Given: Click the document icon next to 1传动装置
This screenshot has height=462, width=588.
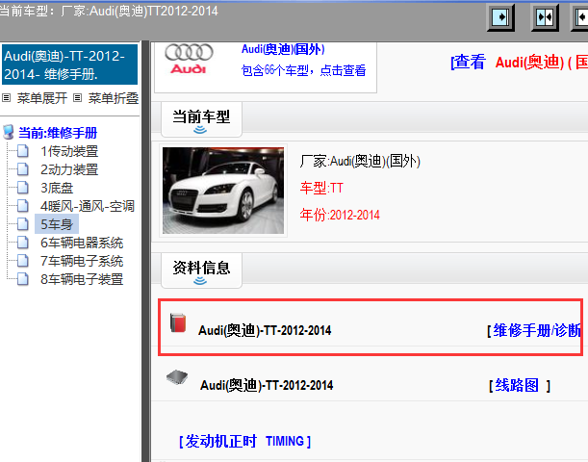Looking at the screenshot, I should click(x=23, y=151).
